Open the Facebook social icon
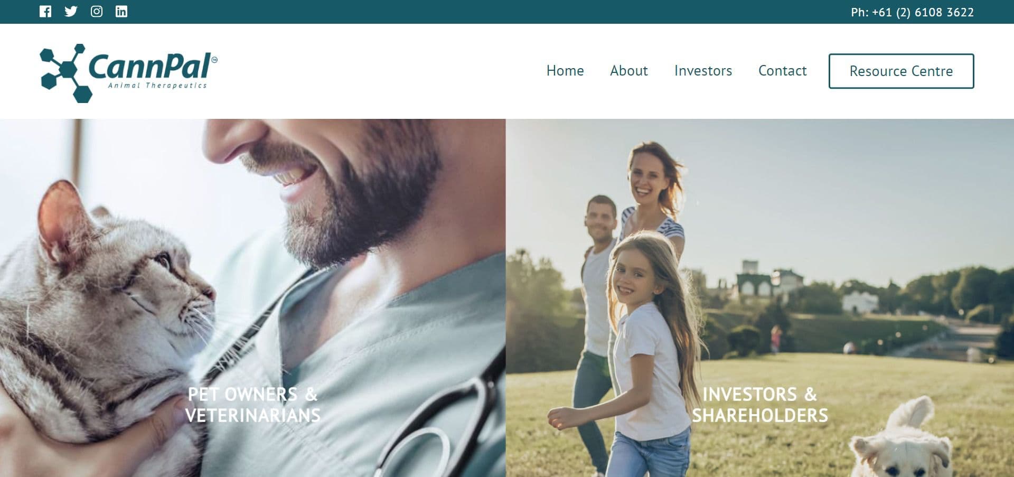 point(45,12)
